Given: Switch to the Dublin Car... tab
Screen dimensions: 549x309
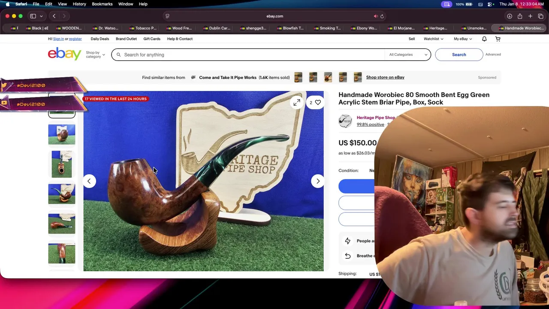Looking at the screenshot, I should pos(217,28).
